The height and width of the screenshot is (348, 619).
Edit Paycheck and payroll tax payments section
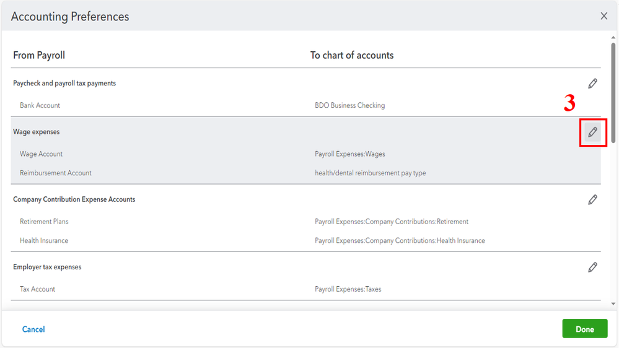[593, 84]
